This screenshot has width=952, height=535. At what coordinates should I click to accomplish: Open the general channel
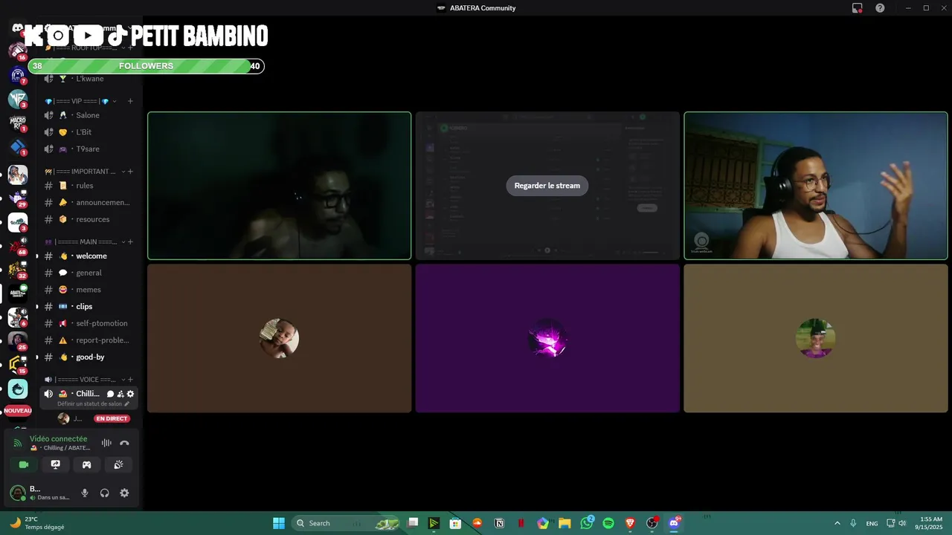click(89, 273)
